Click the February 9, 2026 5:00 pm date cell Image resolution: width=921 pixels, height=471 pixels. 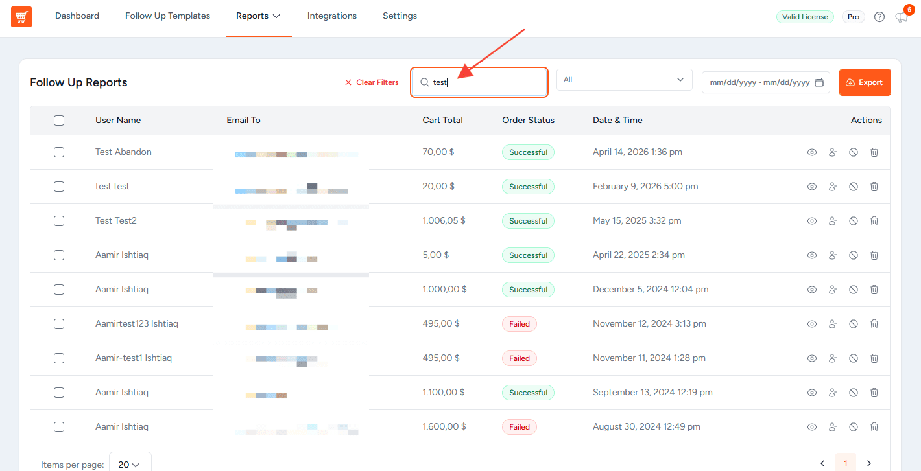point(645,187)
